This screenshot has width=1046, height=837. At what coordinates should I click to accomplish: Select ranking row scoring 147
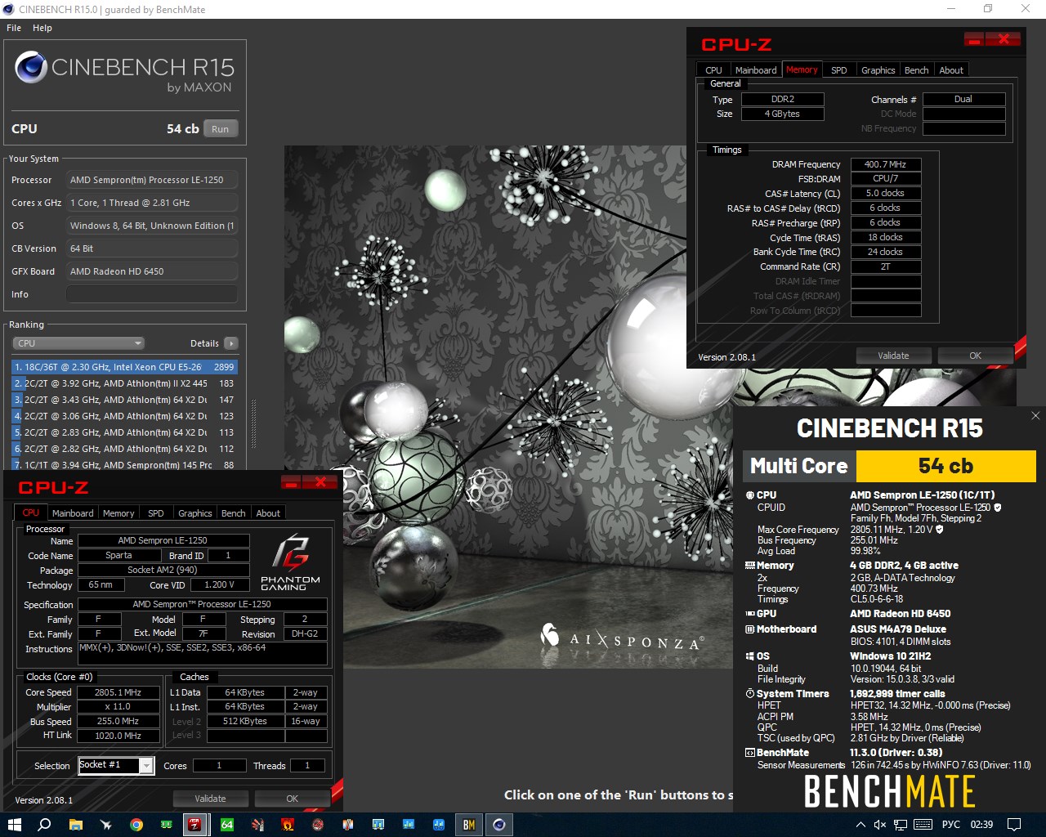pos(125,400)
